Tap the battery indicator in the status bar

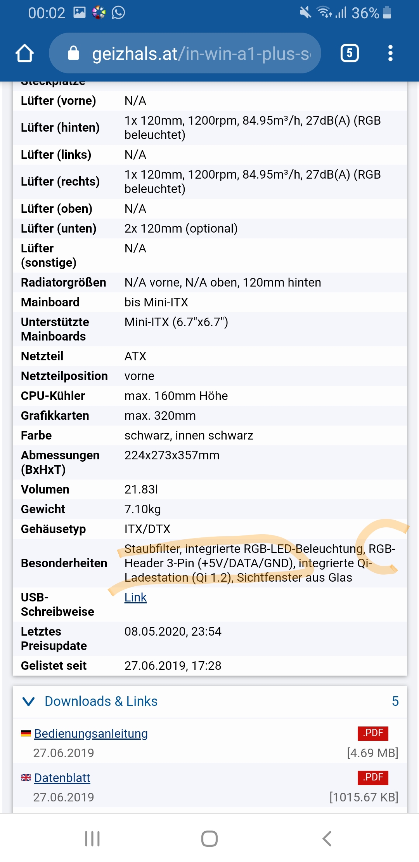387,12
